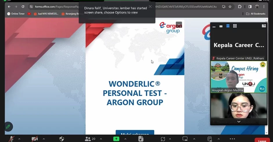Open the Jual NYK NEMESIS bookmark

pos(46,14)
